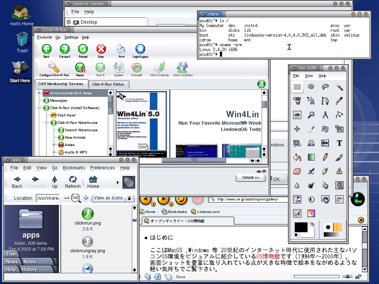Select the Bucket Fill tool in GIMP

click(297, 157)
